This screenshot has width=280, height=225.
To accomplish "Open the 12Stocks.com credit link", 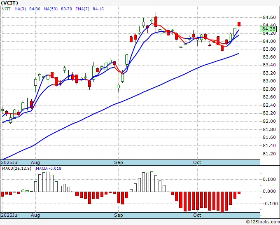I will 263,222.
